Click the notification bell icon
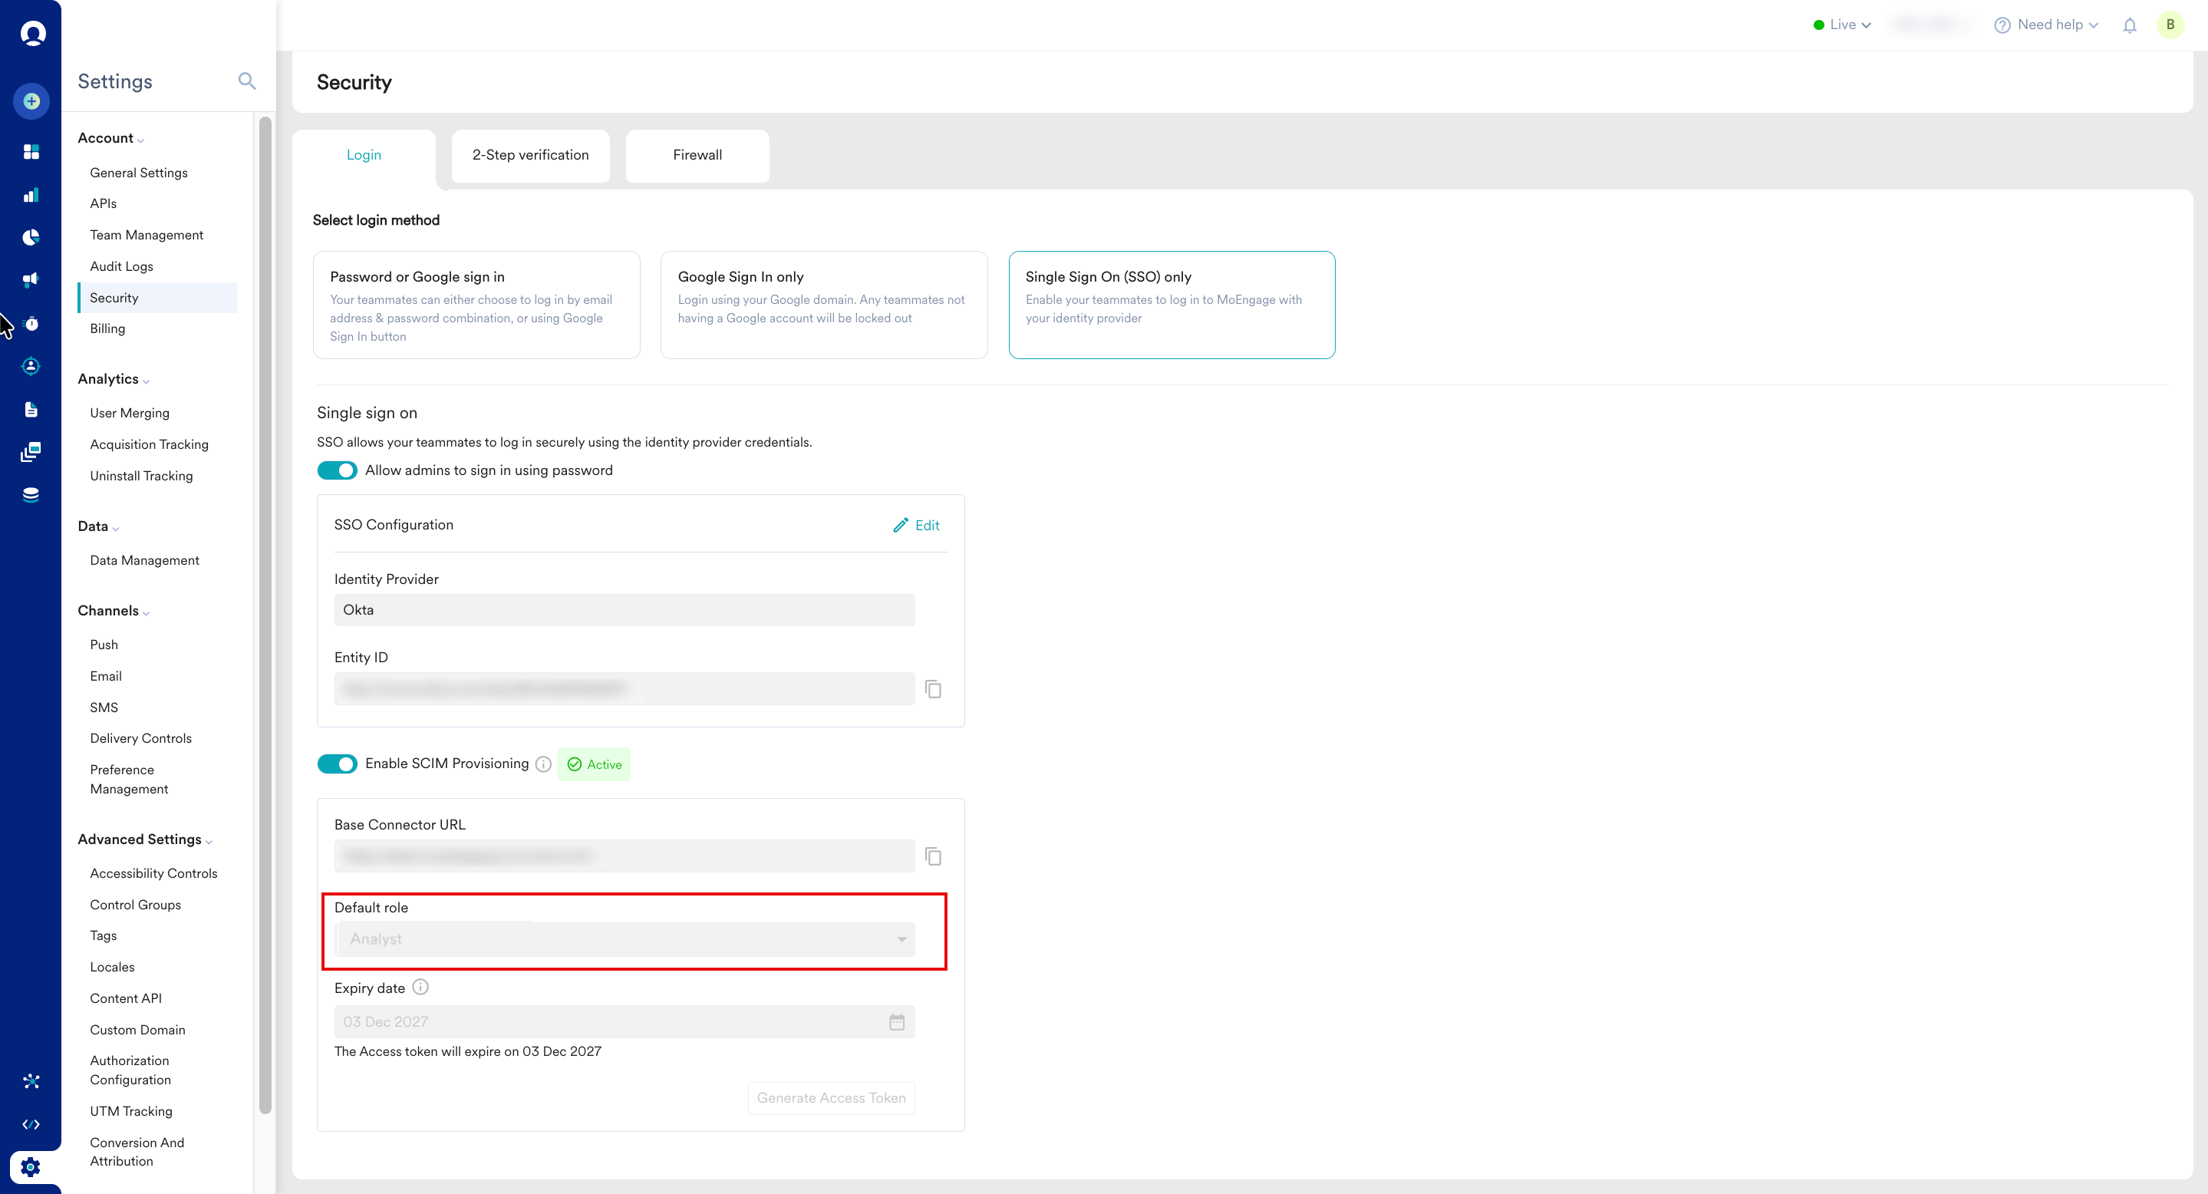This screenshot has height=1194, width=2208. pyautogui.click(x=2129, y=25)
